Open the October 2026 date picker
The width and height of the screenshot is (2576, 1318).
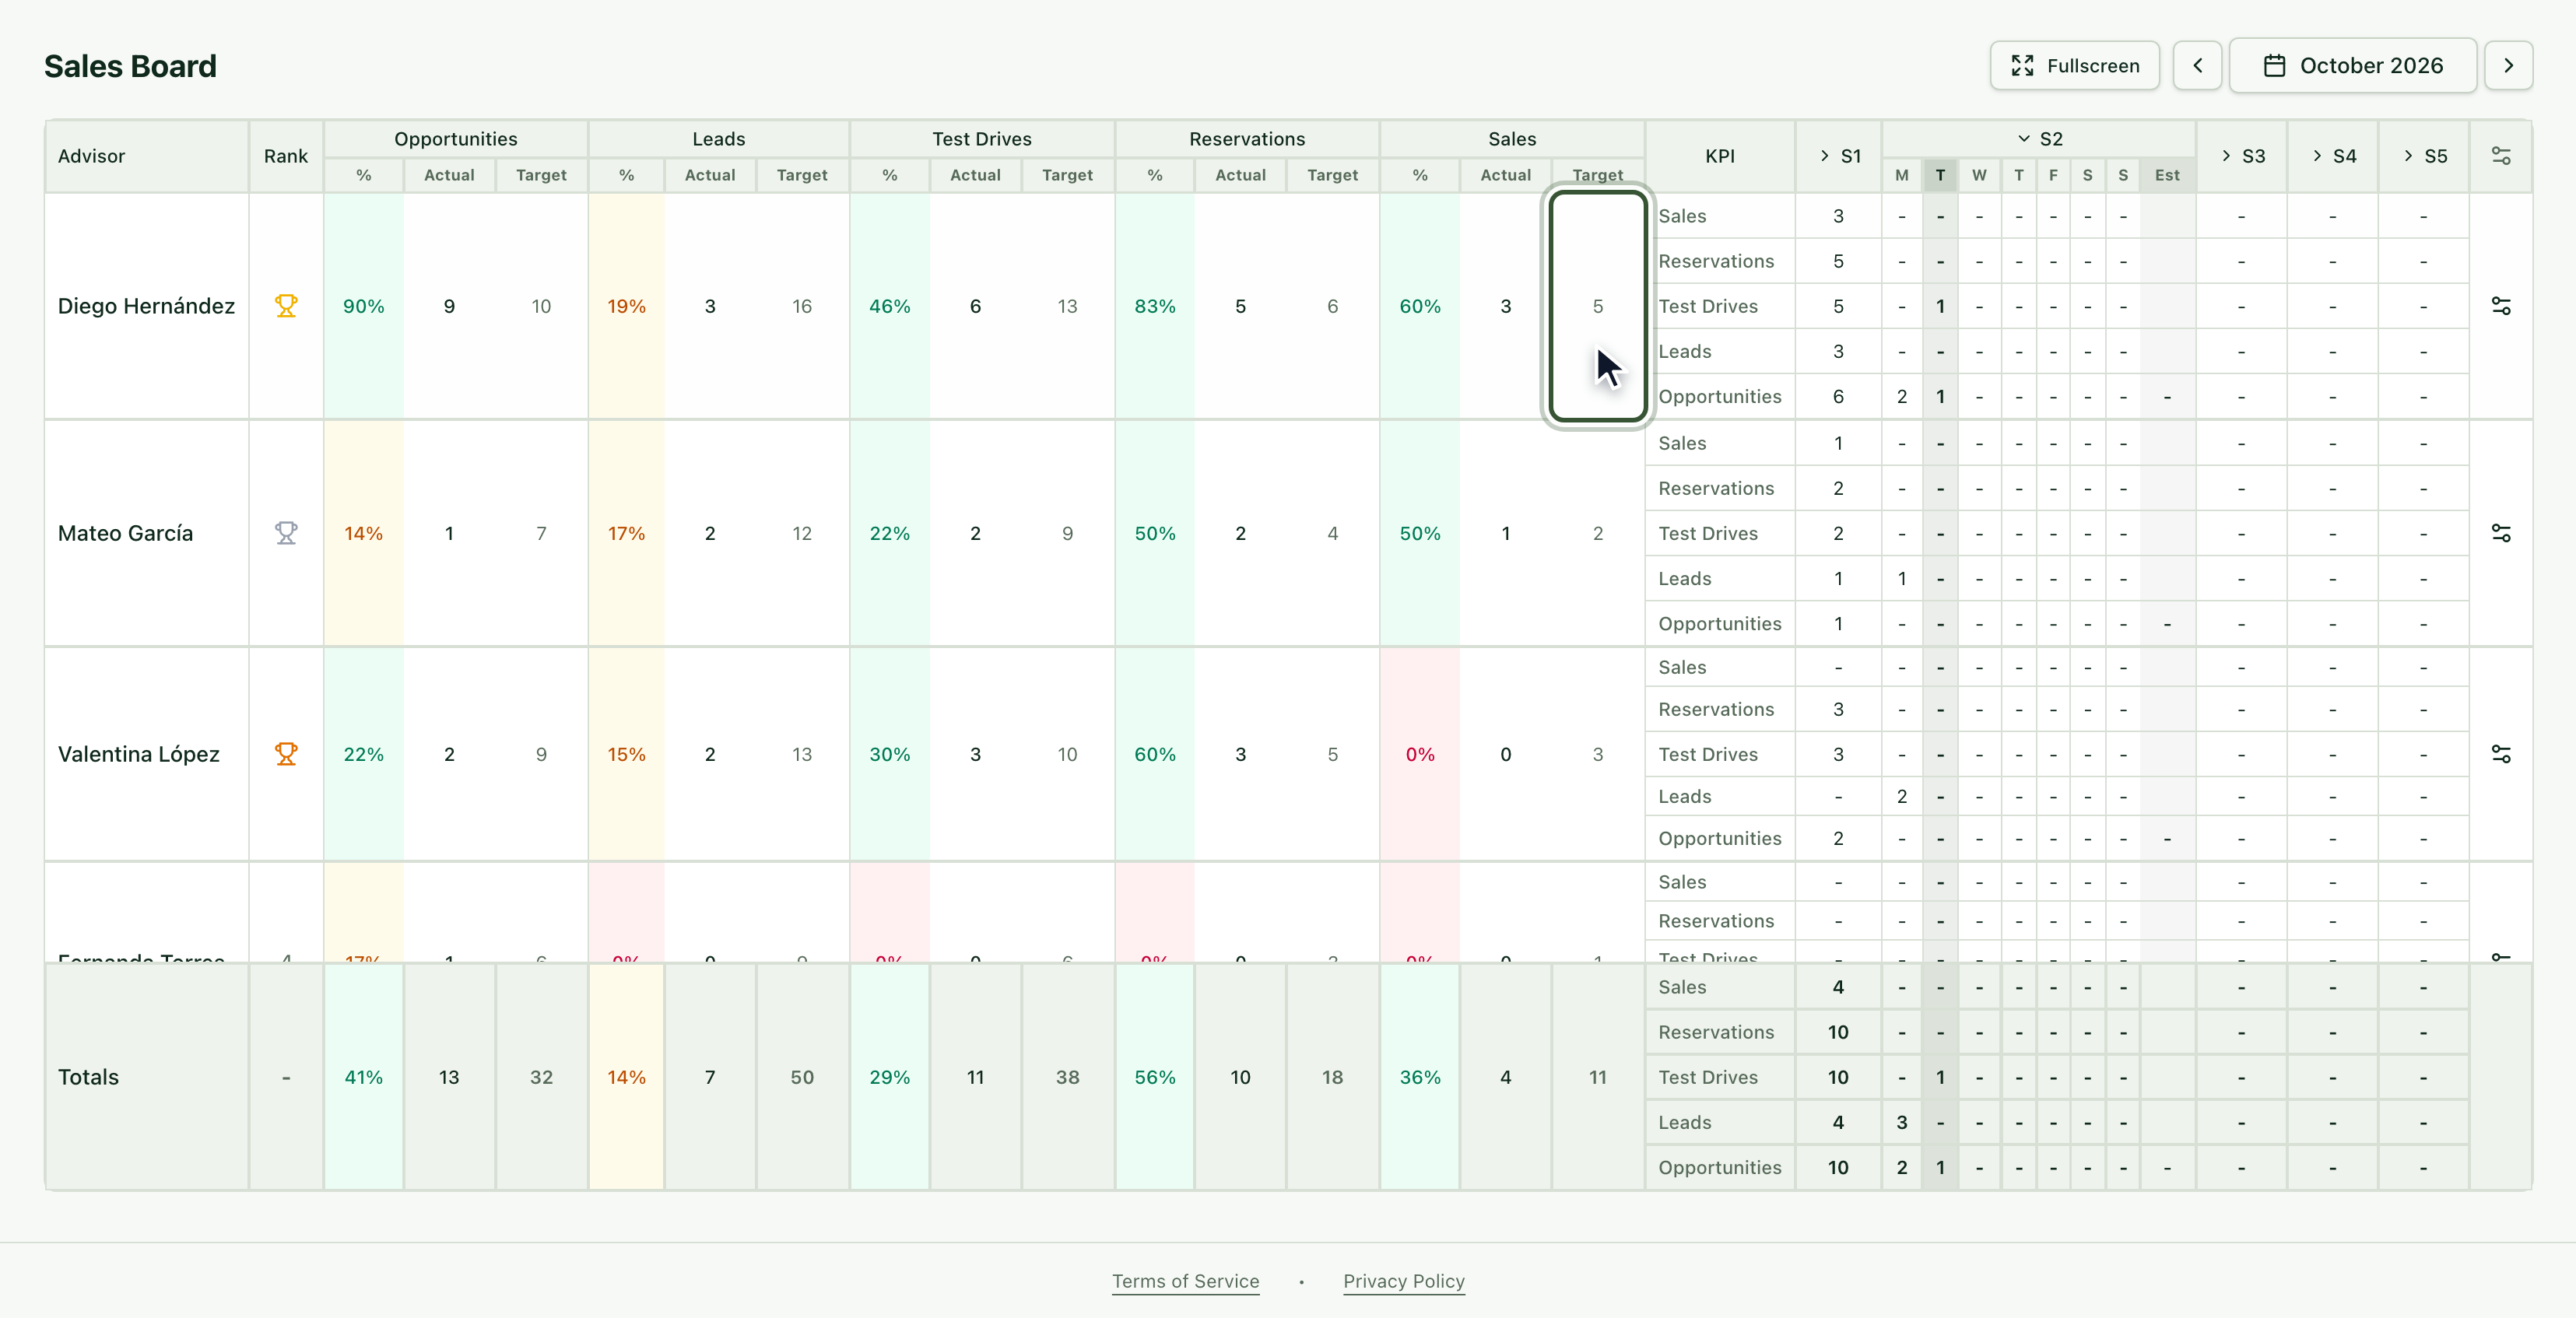pos(2352,66)
